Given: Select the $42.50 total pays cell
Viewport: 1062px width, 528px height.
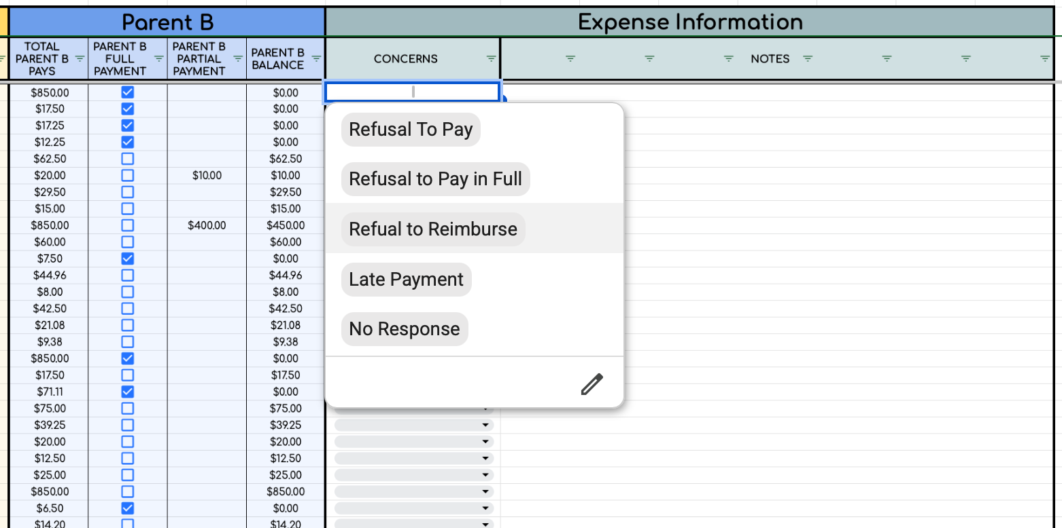Looking at the screenshot, I should click(x=50, y=309).
